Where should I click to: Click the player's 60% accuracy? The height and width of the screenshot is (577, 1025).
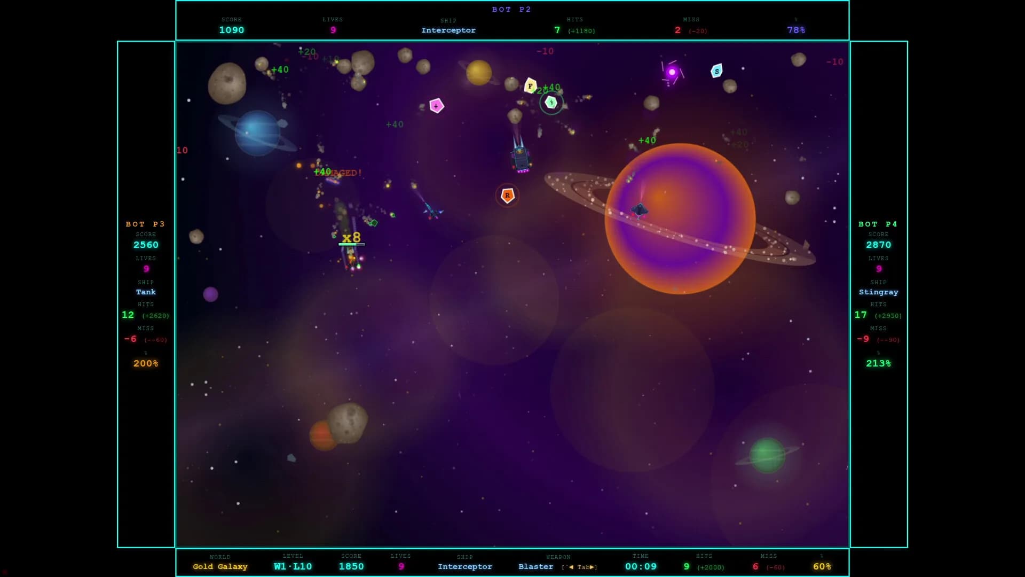[822, 566]
